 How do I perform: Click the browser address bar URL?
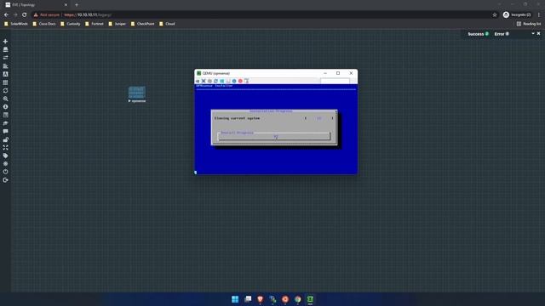point(88,15)
